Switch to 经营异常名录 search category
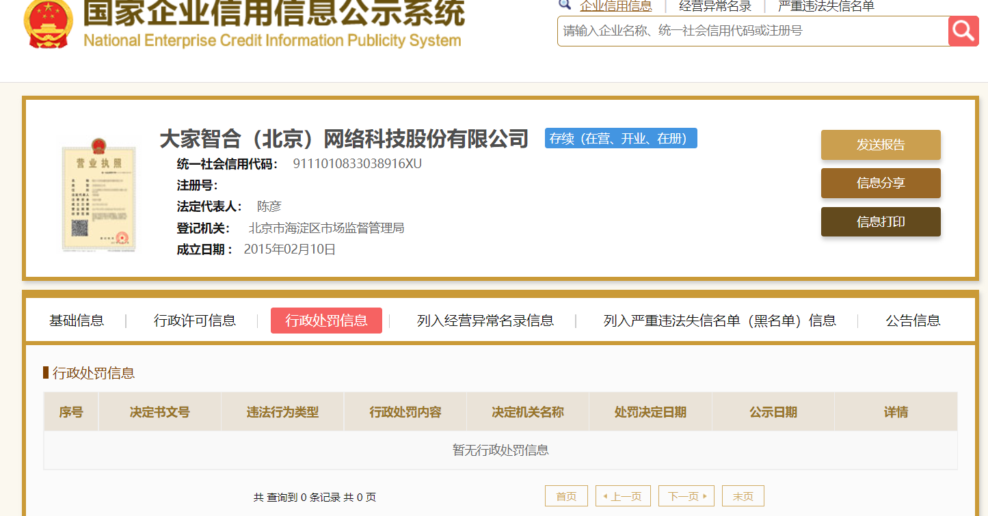The image size is (988, 516). coord(715,6)
